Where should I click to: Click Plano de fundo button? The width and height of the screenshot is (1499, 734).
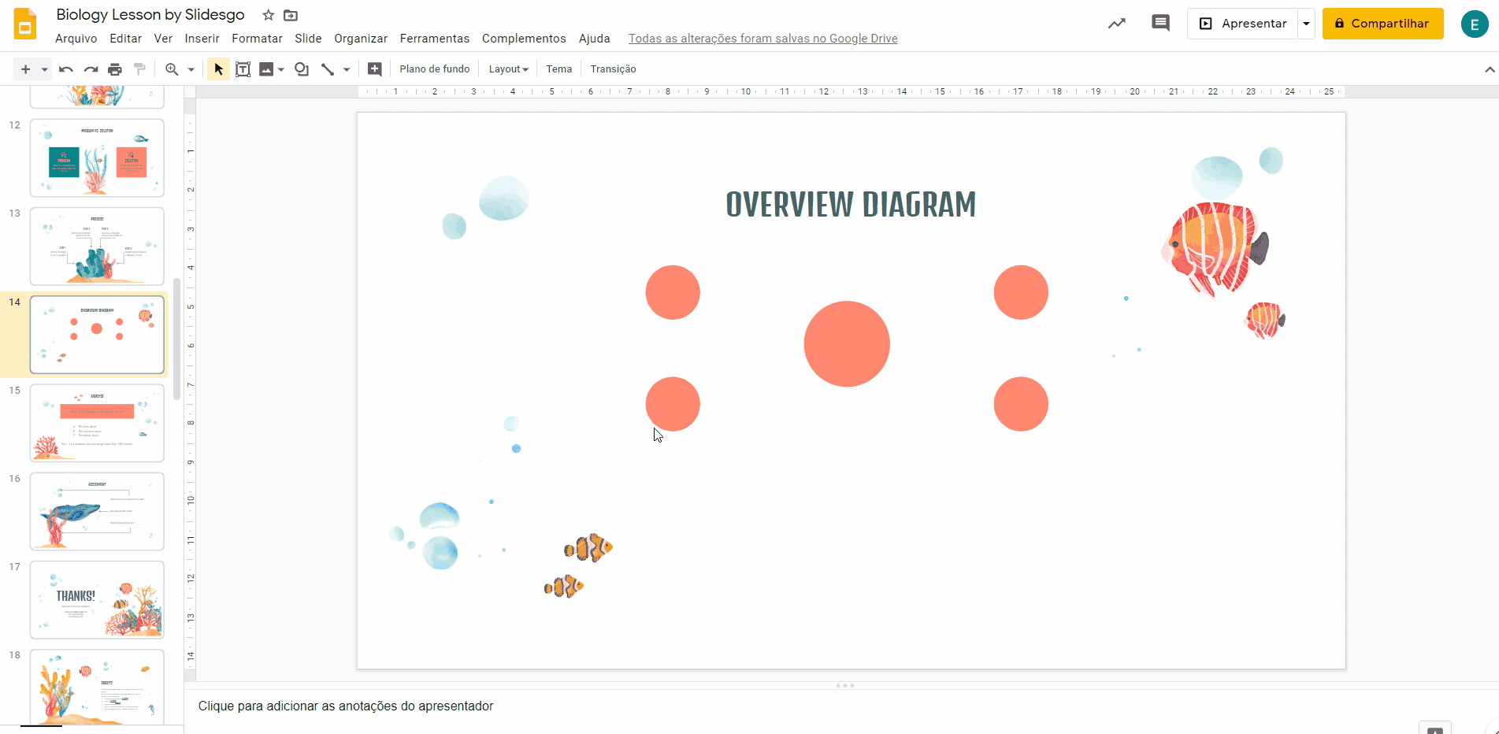tap(435, 69)
